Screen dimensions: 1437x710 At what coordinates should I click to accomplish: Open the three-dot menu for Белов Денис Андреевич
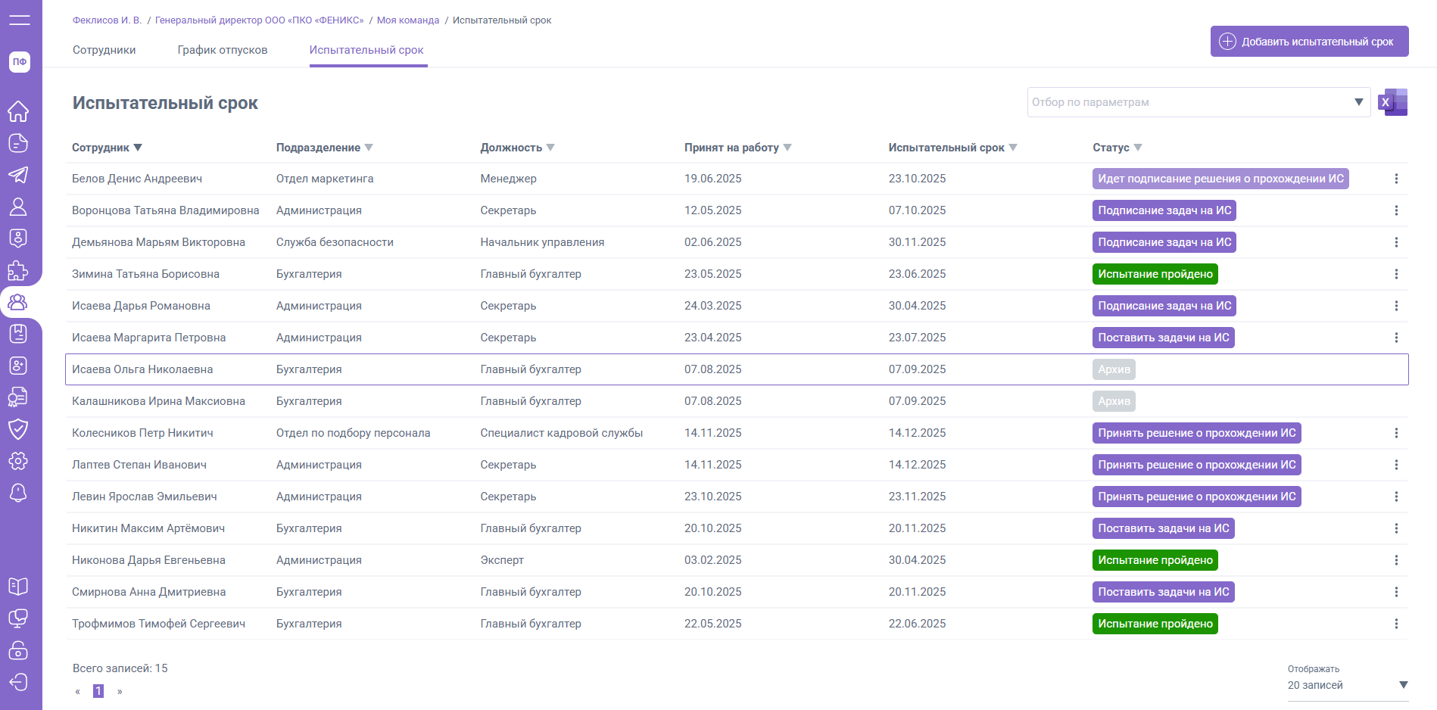pyautogui.click(x=1396, y=179)
